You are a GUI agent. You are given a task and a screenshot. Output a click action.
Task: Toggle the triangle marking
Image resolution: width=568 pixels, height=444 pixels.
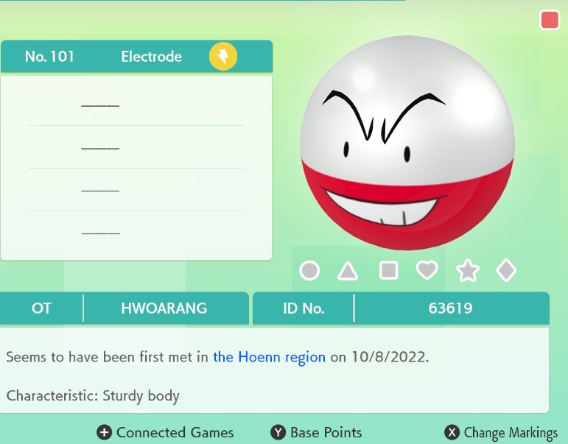[348, 271]
